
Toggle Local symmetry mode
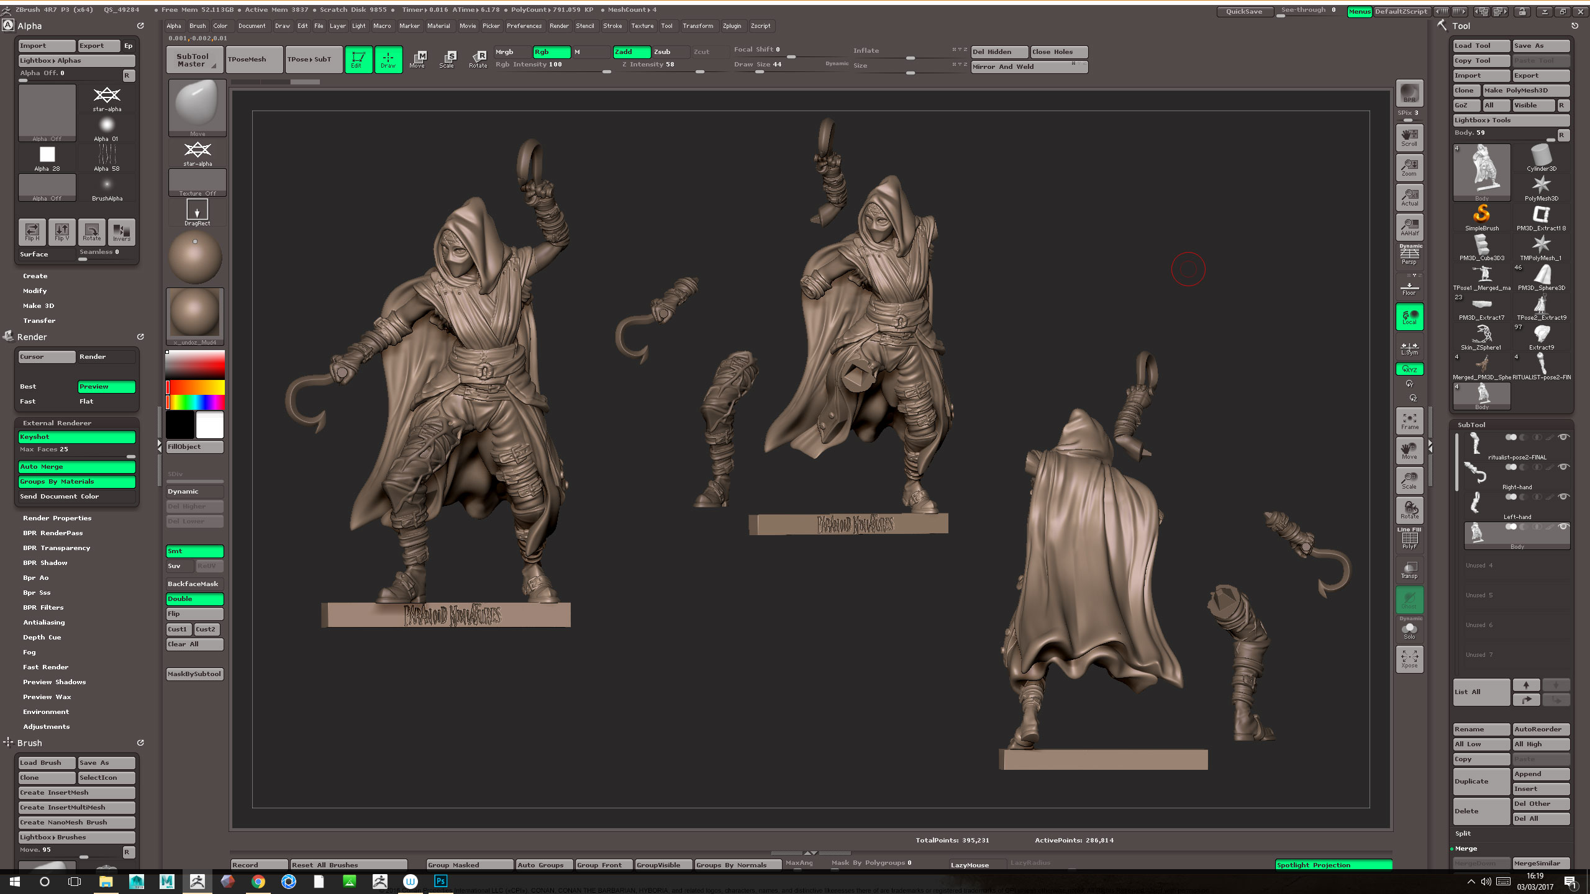click(1409, 317)
